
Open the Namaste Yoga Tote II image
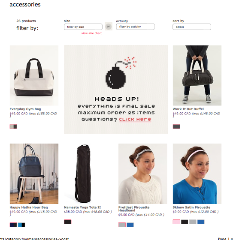pyautogui.click(x=83, y=174)
